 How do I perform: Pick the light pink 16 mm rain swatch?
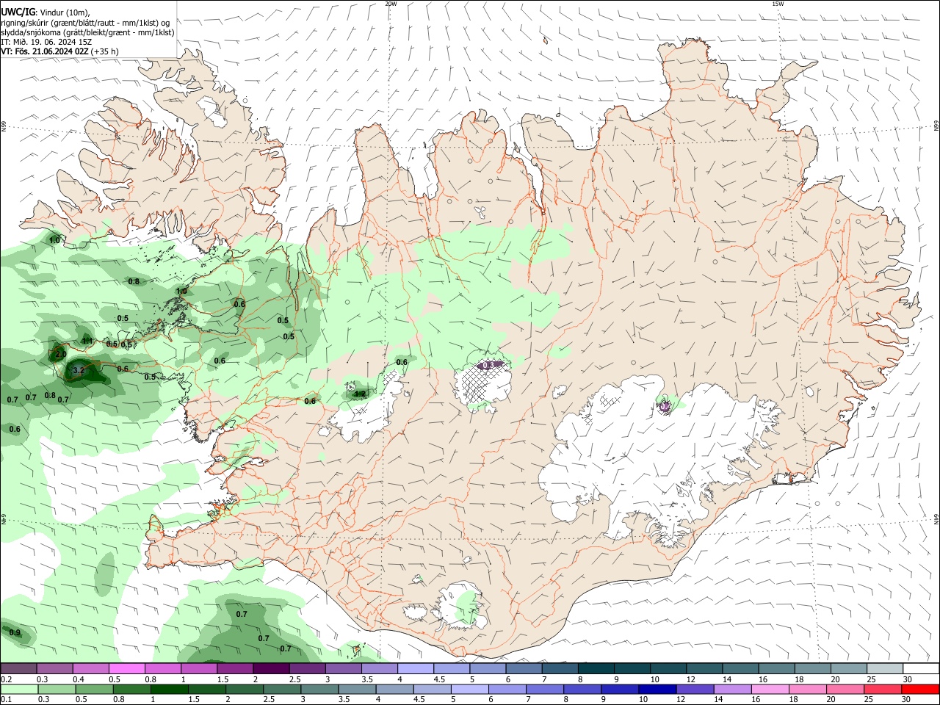(x=771, y=689)
